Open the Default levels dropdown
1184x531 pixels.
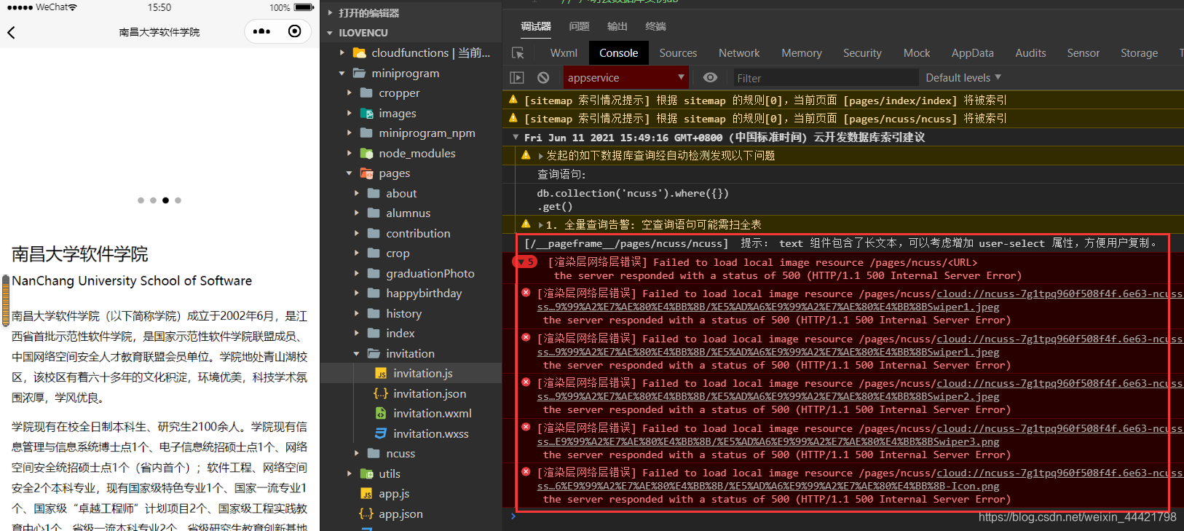point(963,77)
